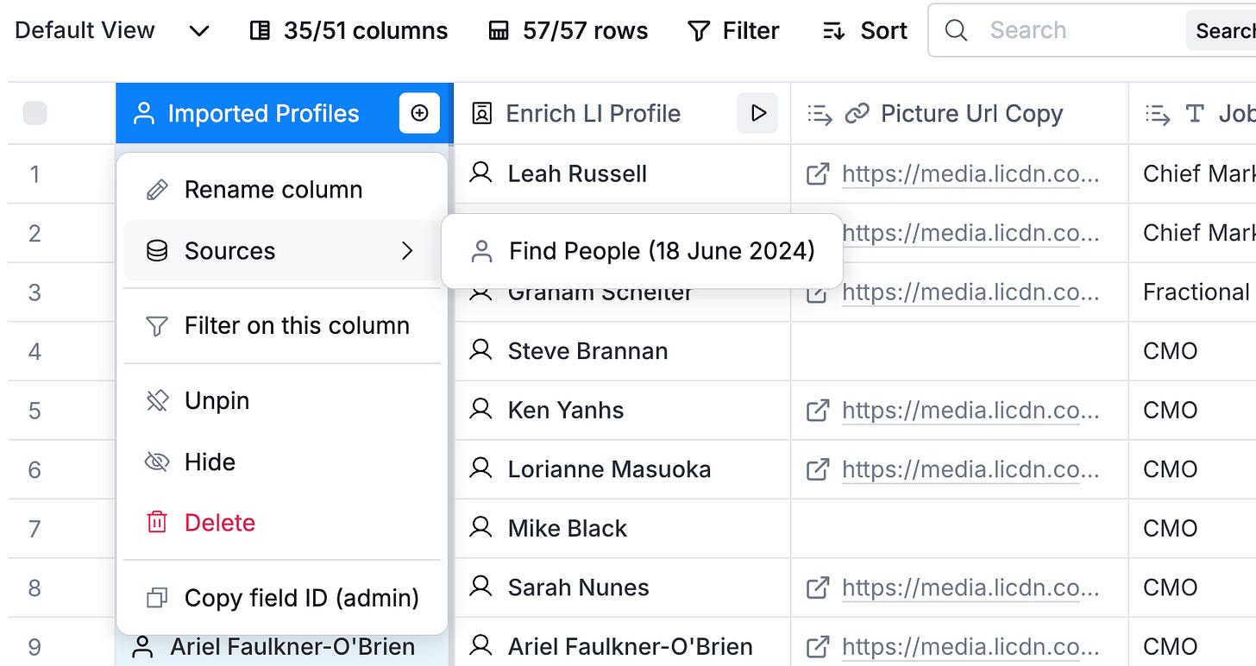Run the Enrich LI Profile column play button
Image resolution: width=1256 pixels, height=666 pixels.
point(757,113)
